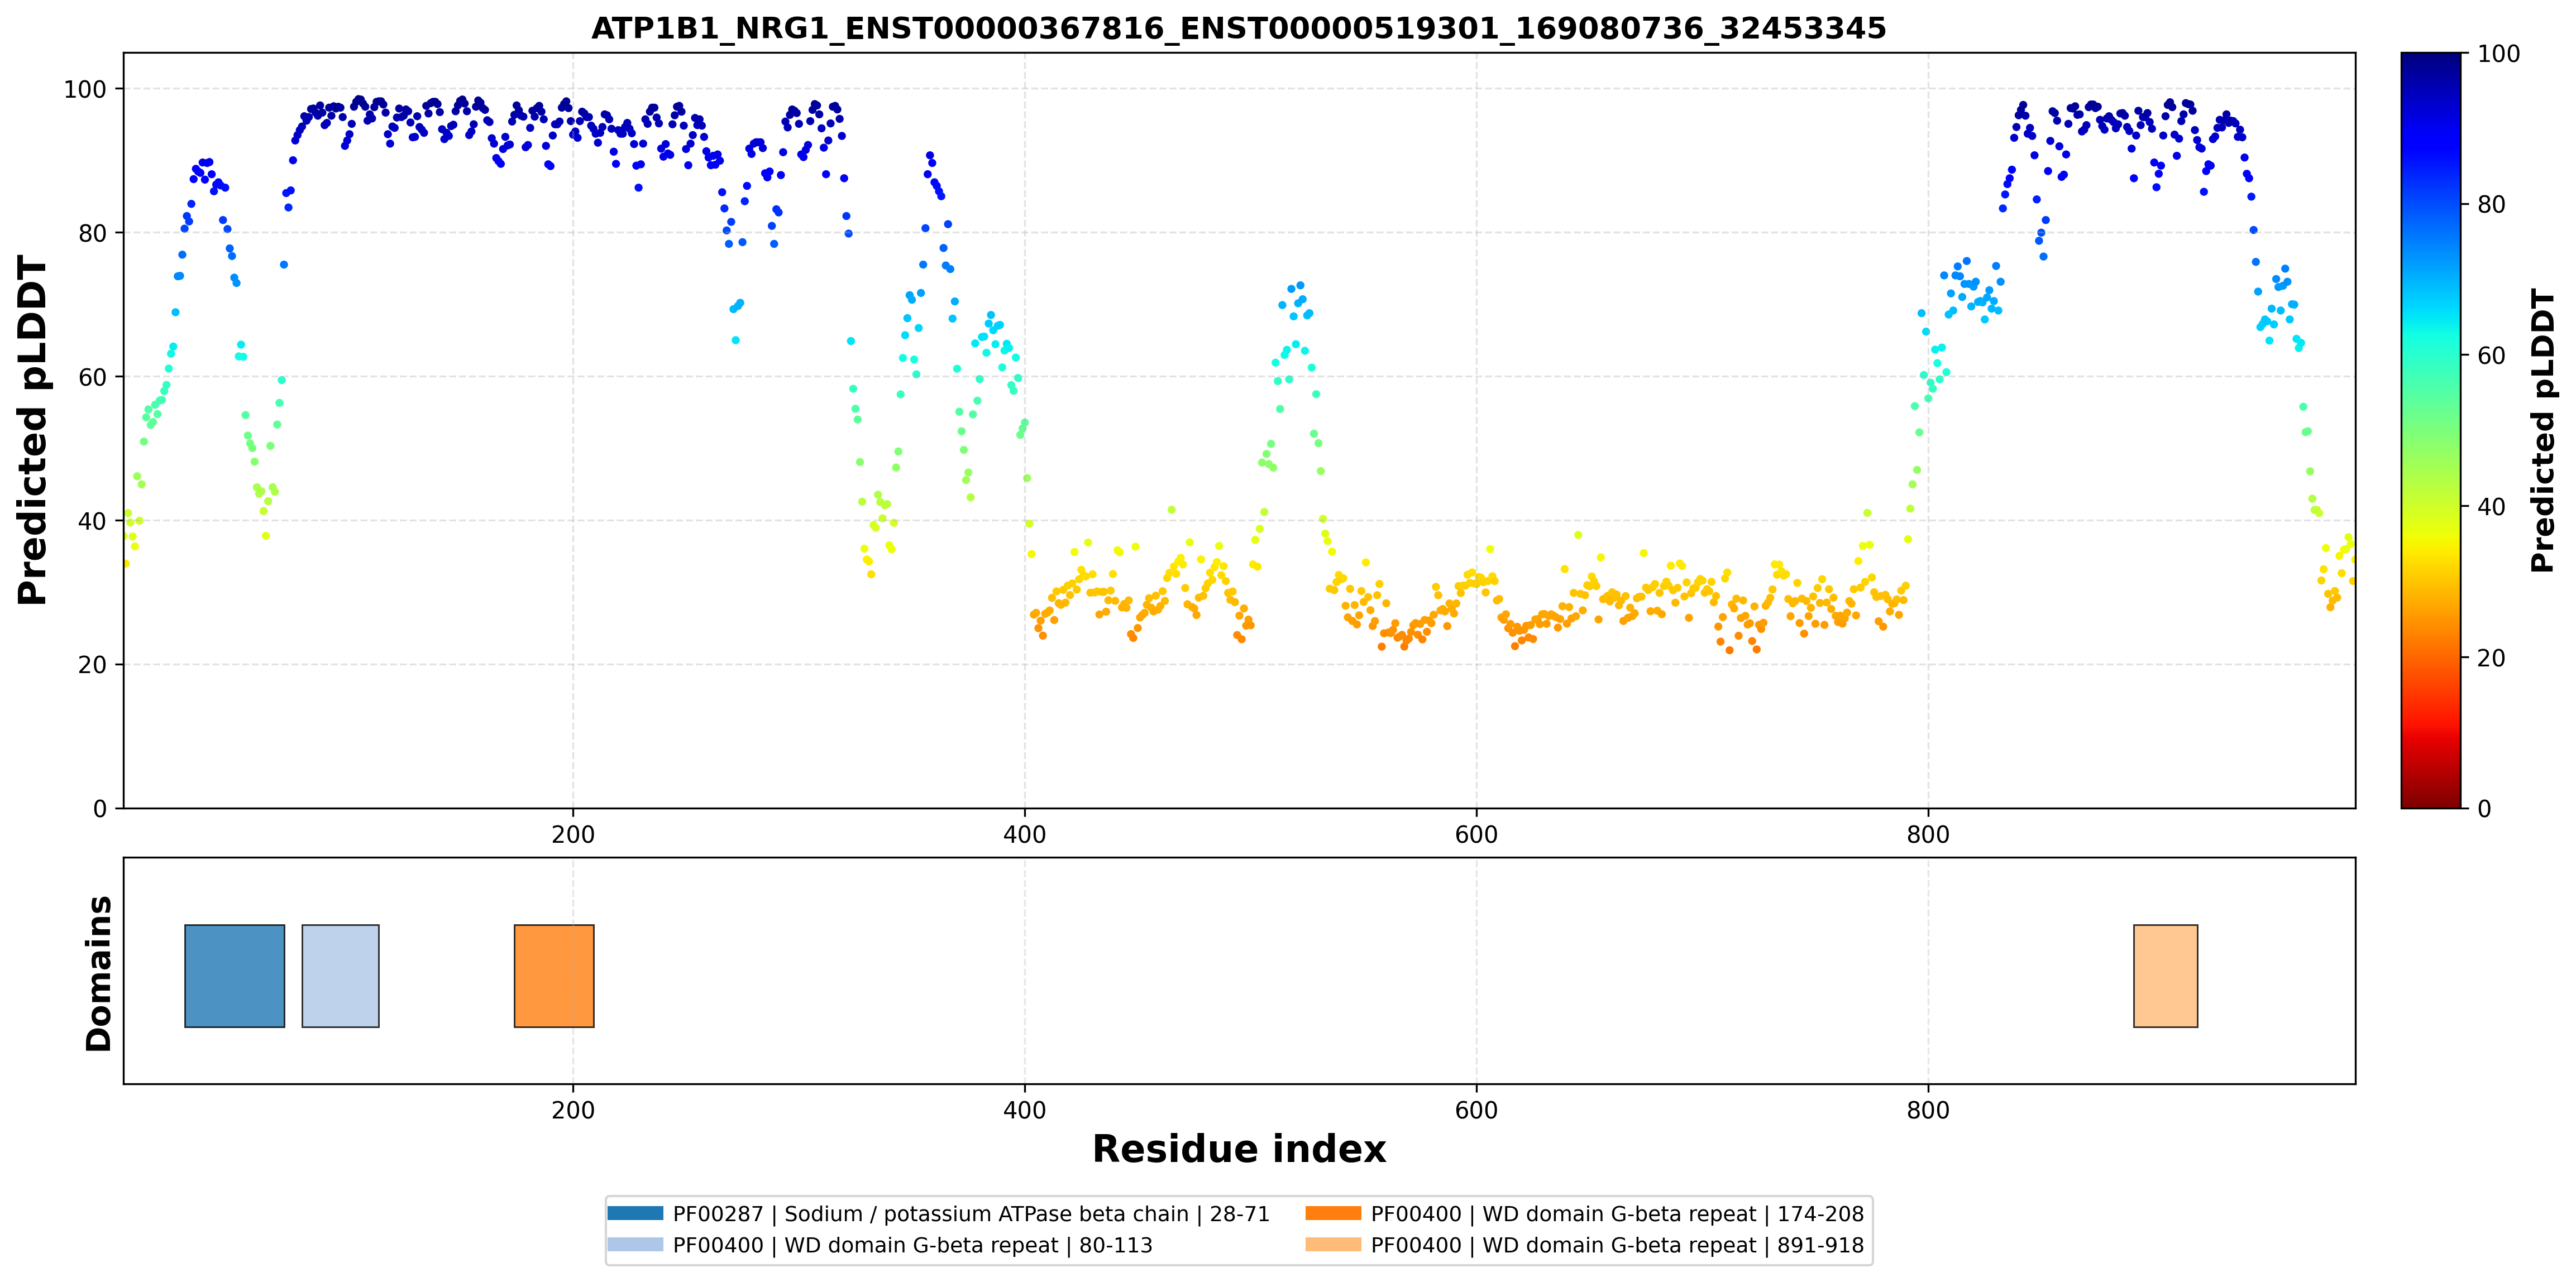
Task: Click the 80 tick on the pLDDT y-axis
Action: point(92,233)
